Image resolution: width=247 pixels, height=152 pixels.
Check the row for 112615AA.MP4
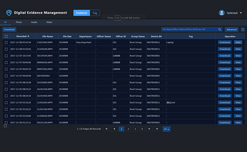point(6,109)
